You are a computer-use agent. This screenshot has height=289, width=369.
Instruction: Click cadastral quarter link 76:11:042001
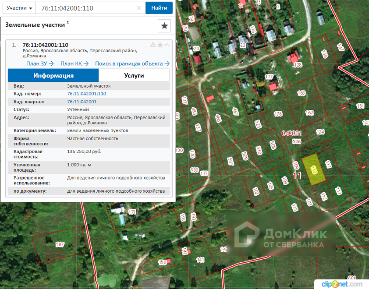coord(82,102)
